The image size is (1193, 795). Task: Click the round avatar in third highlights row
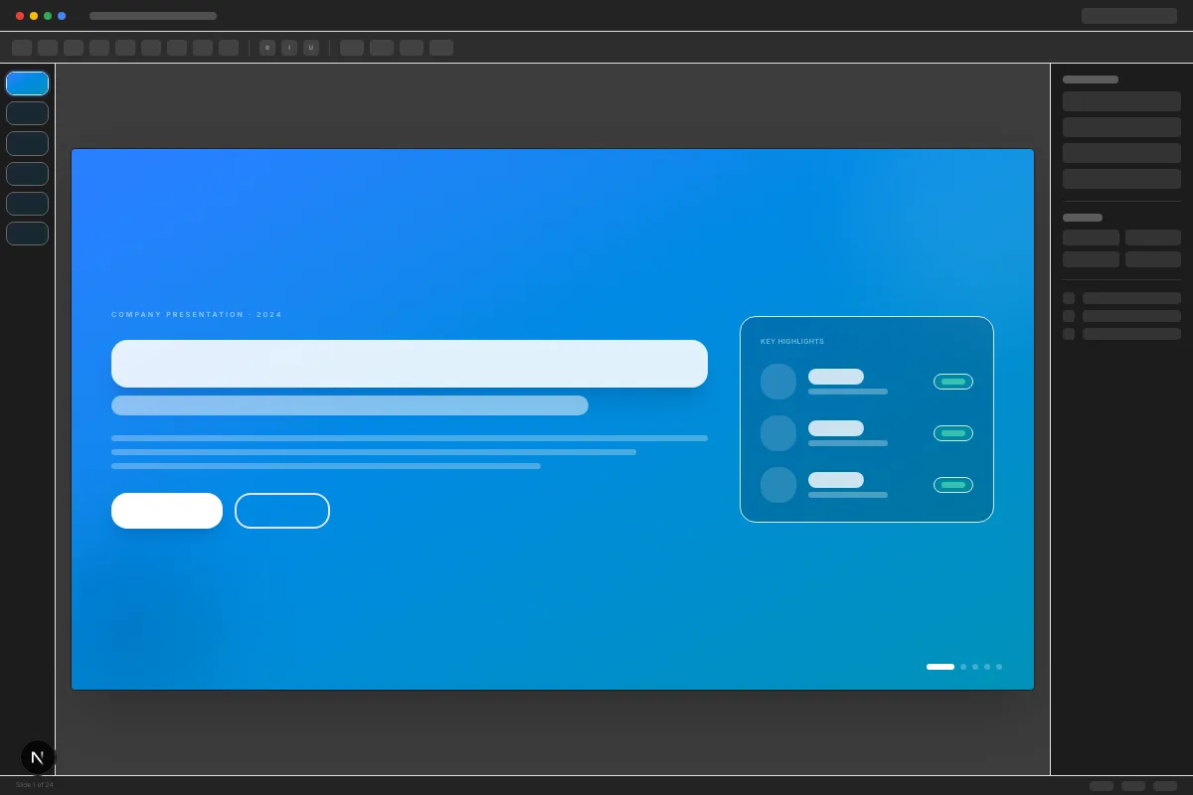[x=778, y=485]
